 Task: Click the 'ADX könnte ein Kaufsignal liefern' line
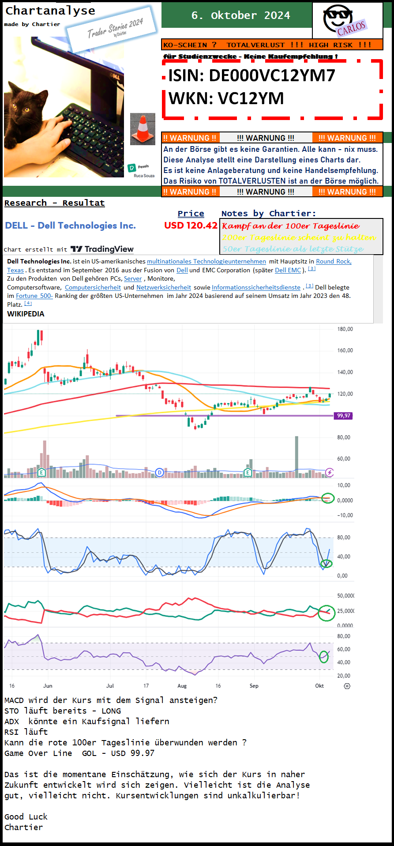pyautogui.click(x=87, y=722)
